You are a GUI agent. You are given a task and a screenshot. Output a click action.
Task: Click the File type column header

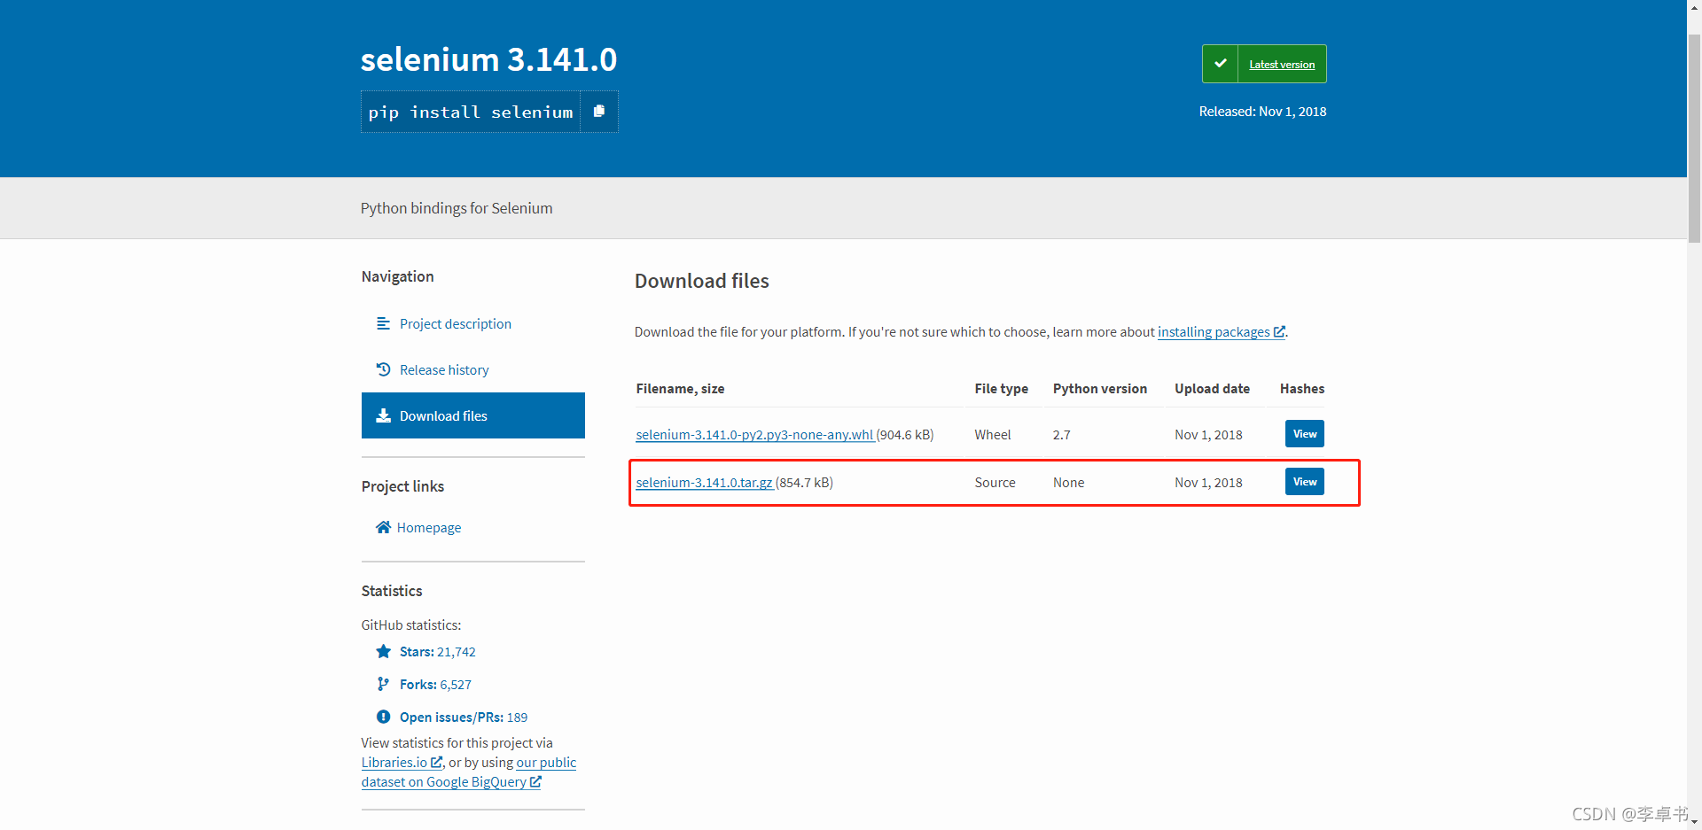[x=1001, y=388]
